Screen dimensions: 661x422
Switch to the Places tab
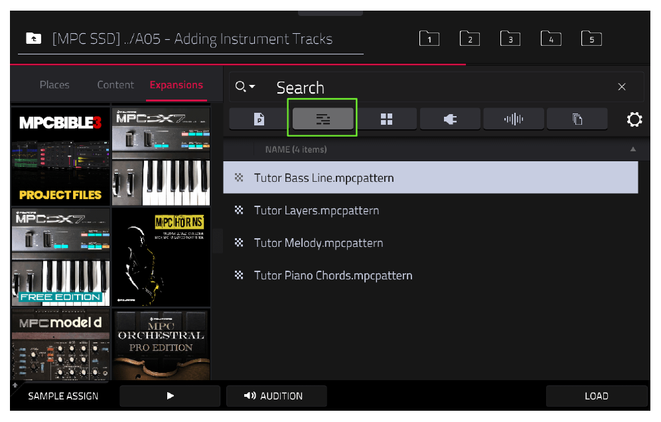(54, 85)
